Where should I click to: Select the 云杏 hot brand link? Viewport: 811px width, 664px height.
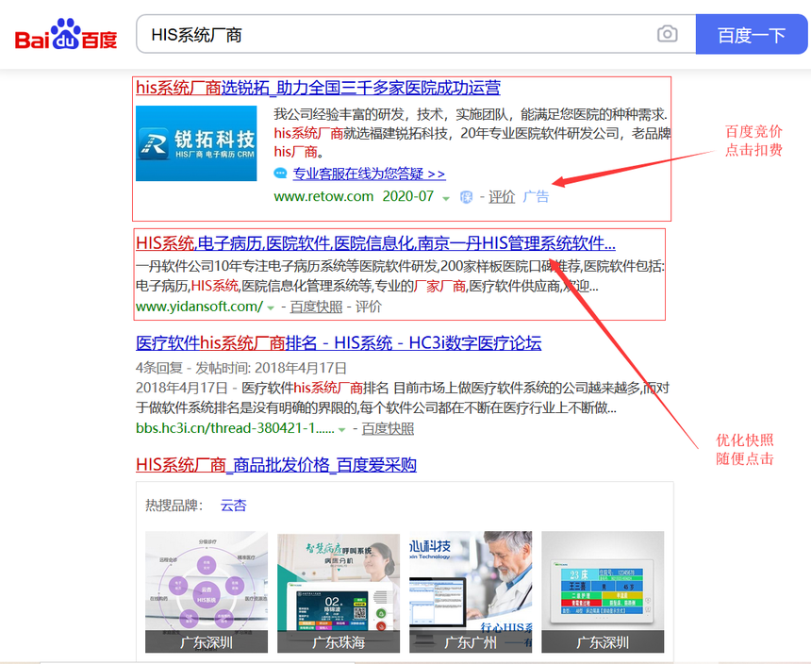(x=233, y=506)
